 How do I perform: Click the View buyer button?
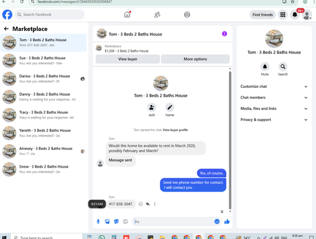coord(128,59)
